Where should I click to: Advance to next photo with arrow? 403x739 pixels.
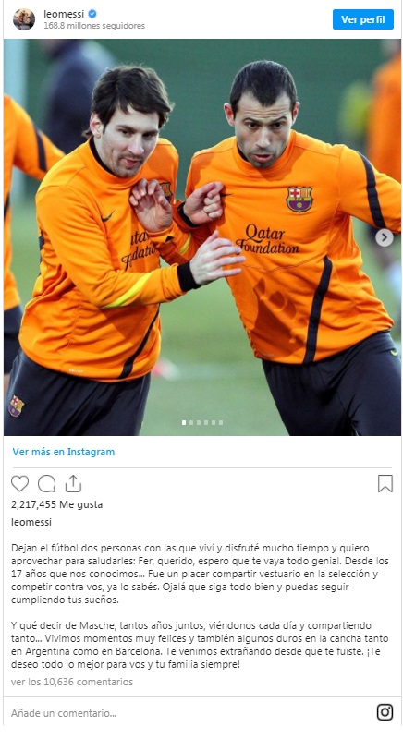pyautogui.click(x=385, y=237)
